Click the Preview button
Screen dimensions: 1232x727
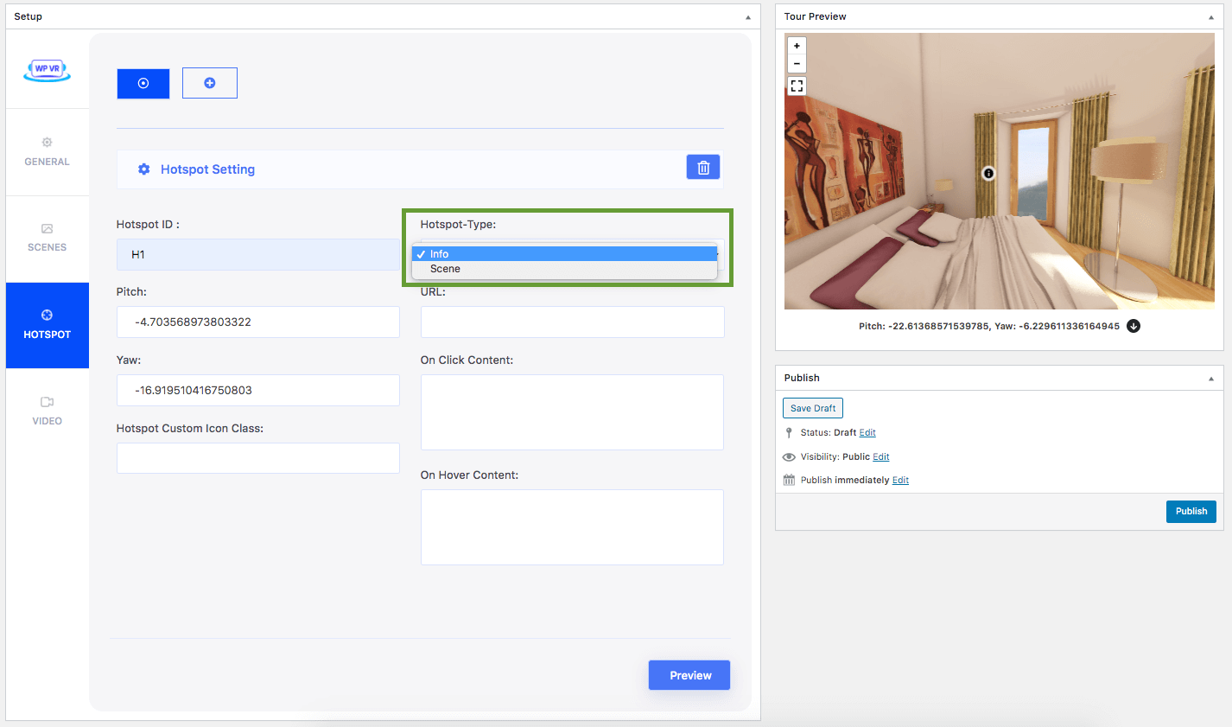click(689, 675)
